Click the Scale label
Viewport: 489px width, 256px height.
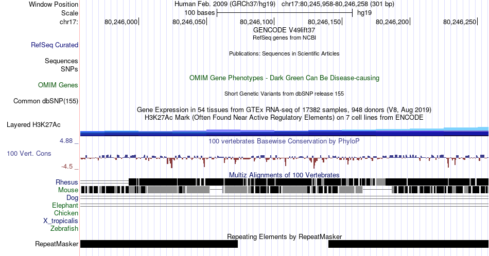pos(70,13)
